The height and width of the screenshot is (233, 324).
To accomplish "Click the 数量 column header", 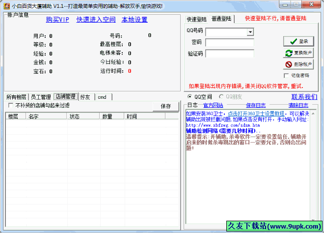I will (x=112, y=116).
